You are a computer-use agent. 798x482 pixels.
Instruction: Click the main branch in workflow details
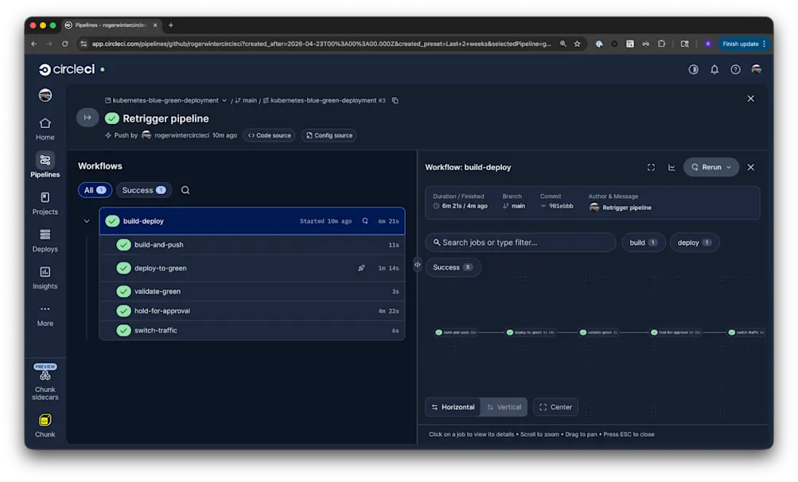pos(514,206)
